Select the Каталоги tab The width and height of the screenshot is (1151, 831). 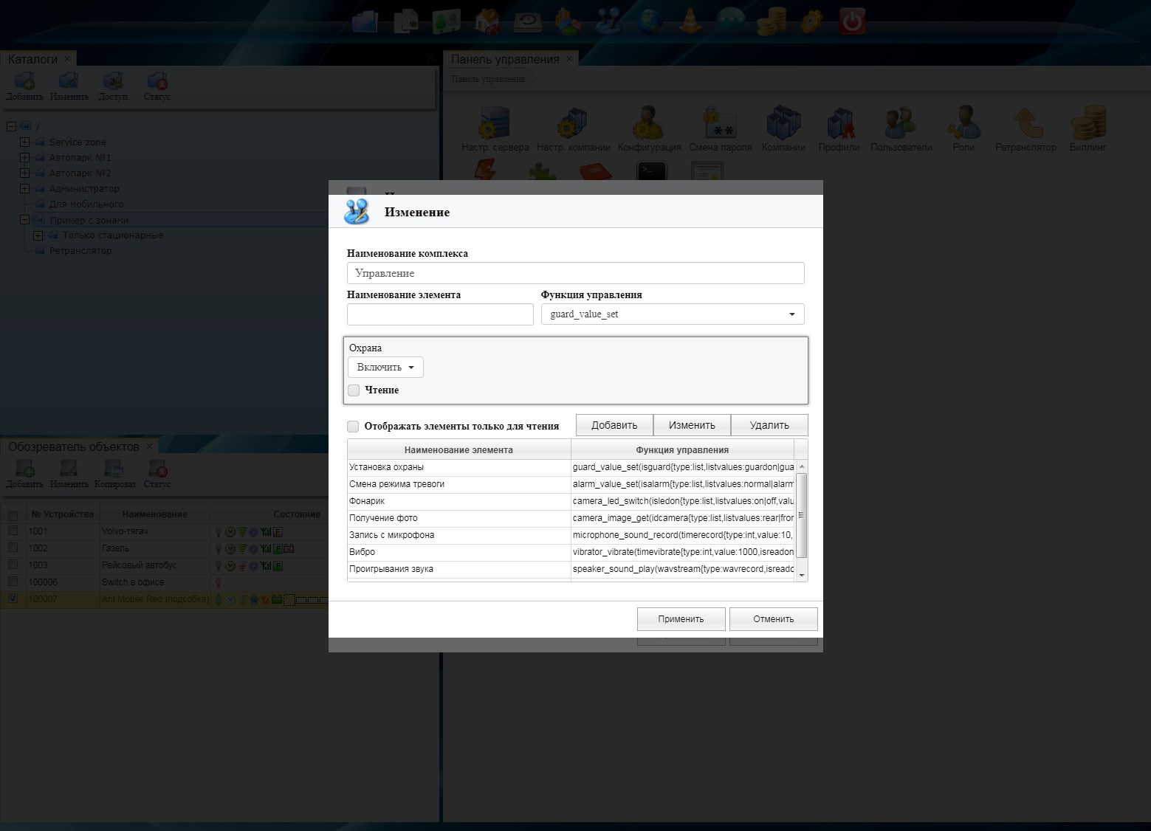(x=32, y=59)
